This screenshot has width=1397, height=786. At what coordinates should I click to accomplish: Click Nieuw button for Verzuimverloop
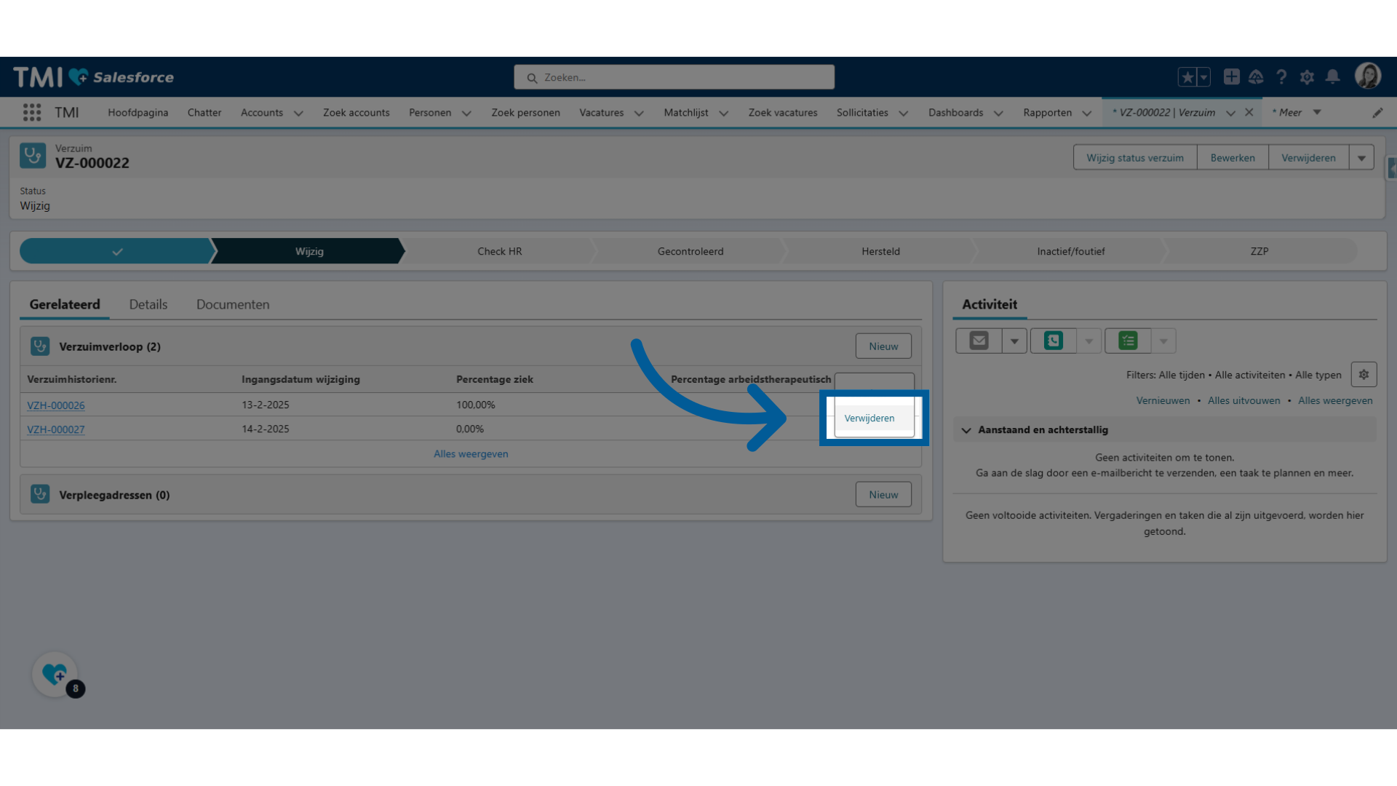(883, 346)
